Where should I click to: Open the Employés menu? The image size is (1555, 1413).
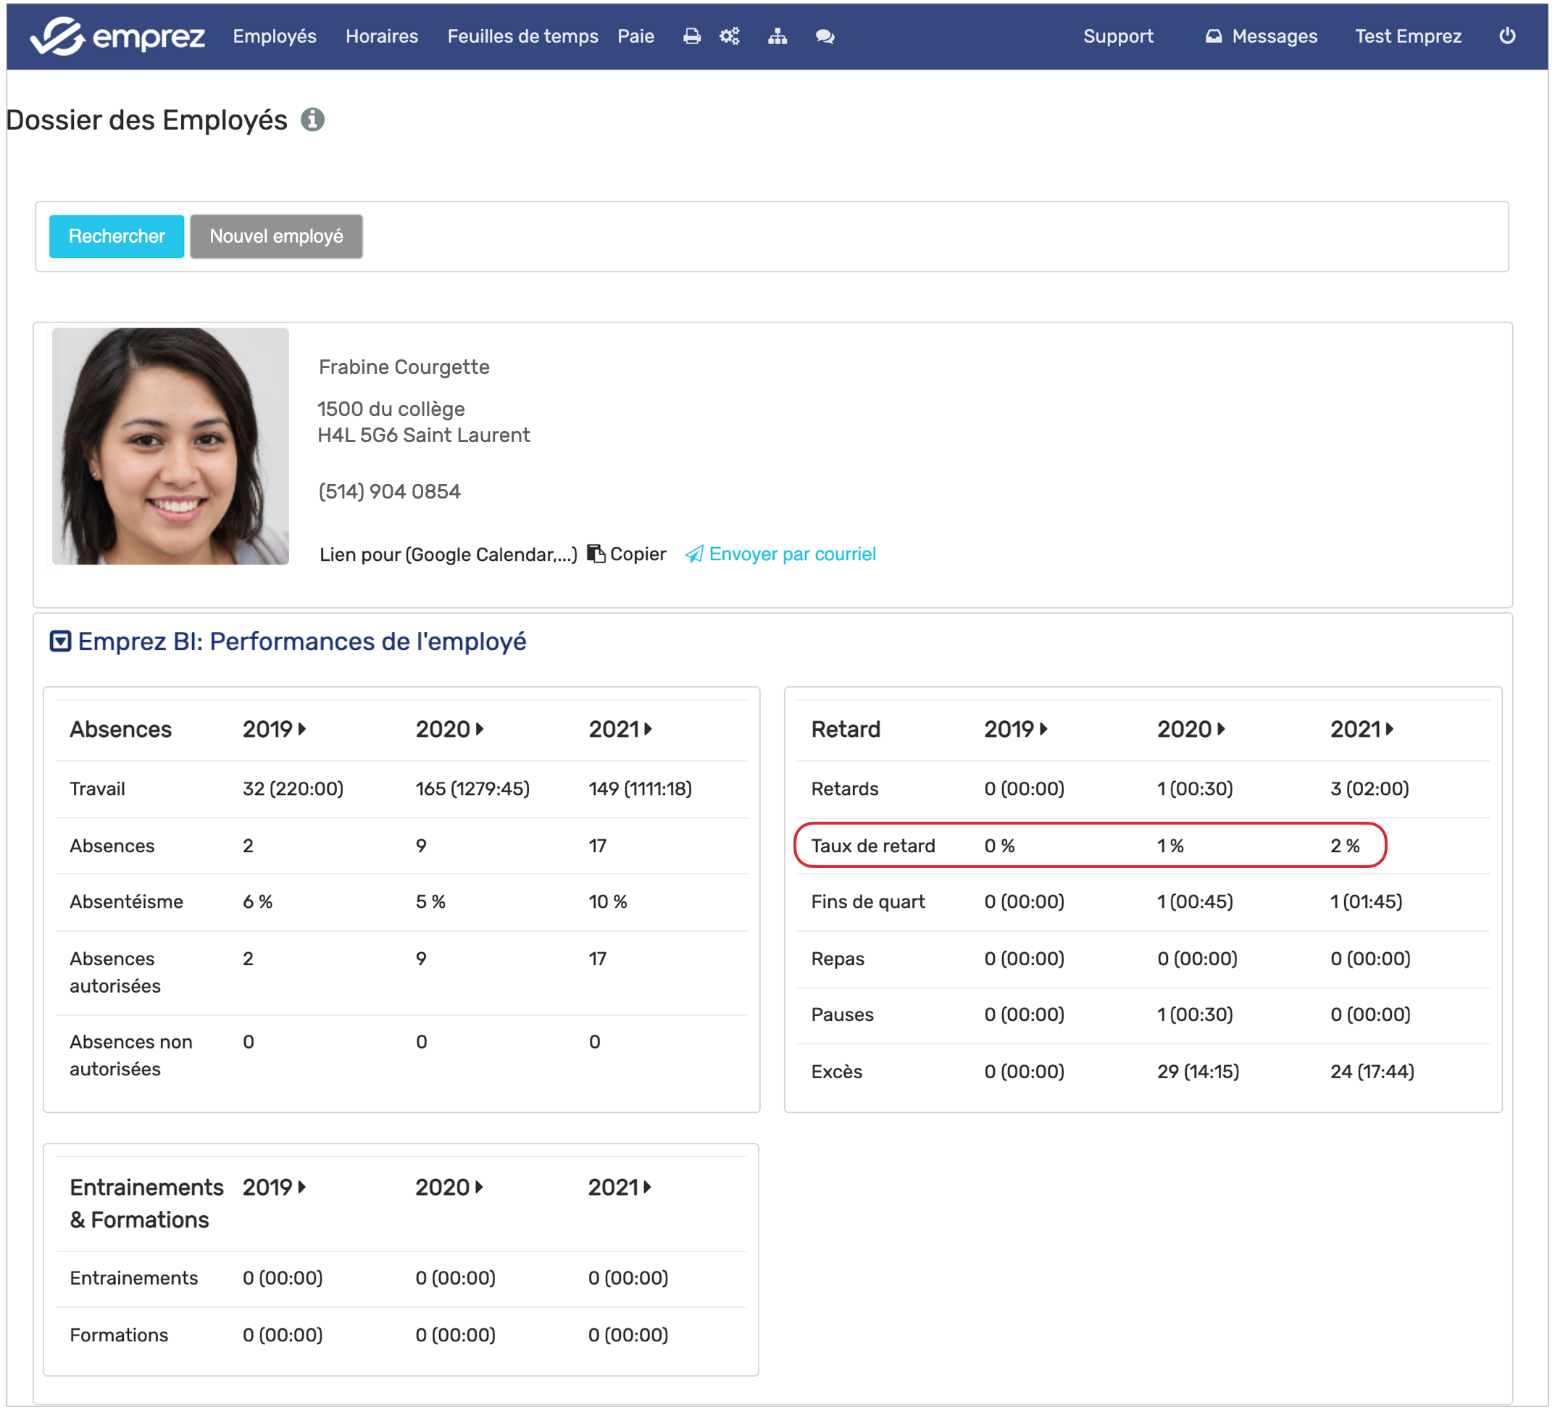pyautogui.click(x=275, y=36)
